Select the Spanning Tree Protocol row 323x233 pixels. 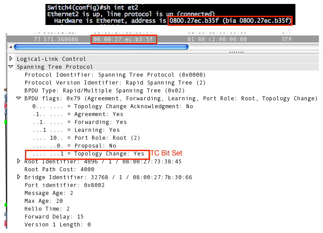[x=167, y=67]
